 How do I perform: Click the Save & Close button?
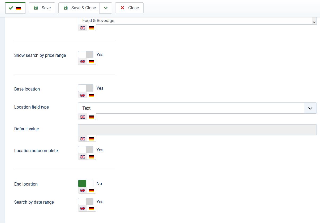[x=79, y=8]
